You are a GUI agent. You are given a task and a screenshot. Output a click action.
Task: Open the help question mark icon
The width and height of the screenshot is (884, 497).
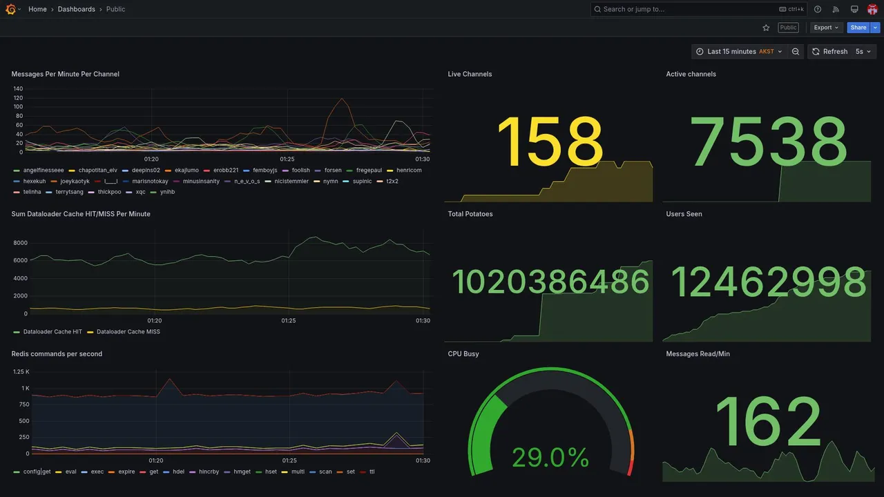(818, 9)
